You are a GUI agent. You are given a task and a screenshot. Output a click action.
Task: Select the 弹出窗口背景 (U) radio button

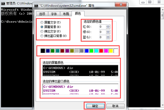42,36
